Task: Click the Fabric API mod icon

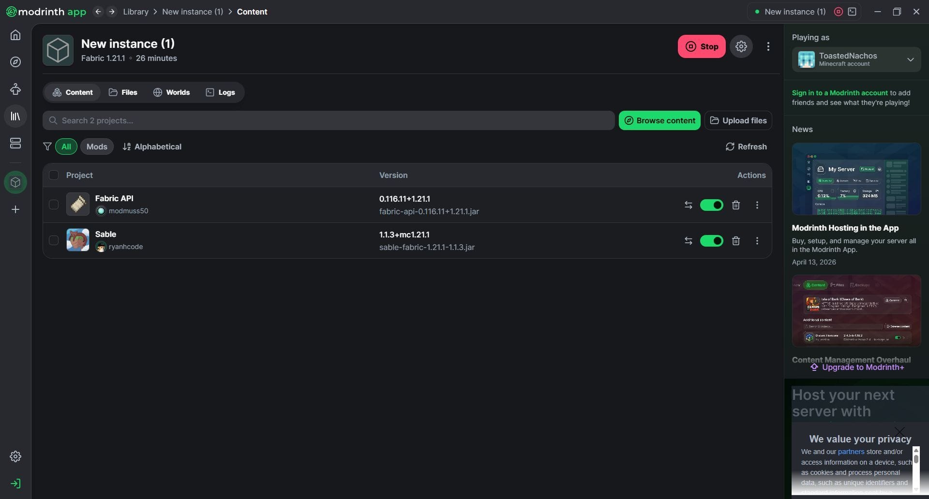Action: click(x=78, y=204)
